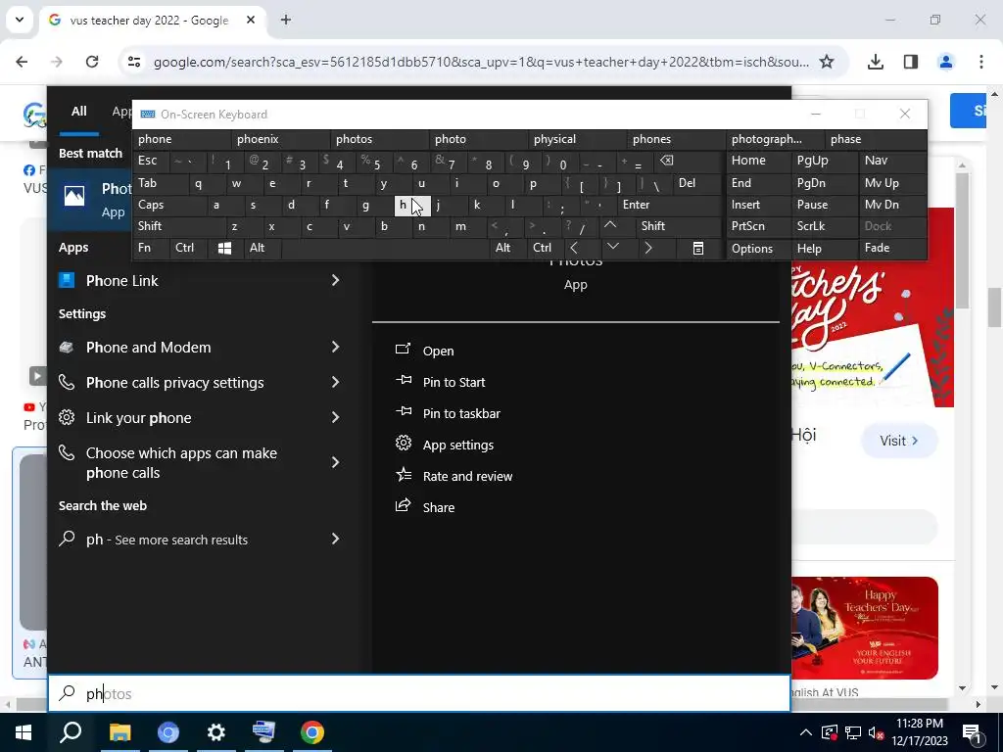Click Chrome's back navigation arrow
This screenshot has width=1003, height=752.
(x=22, y=62)
